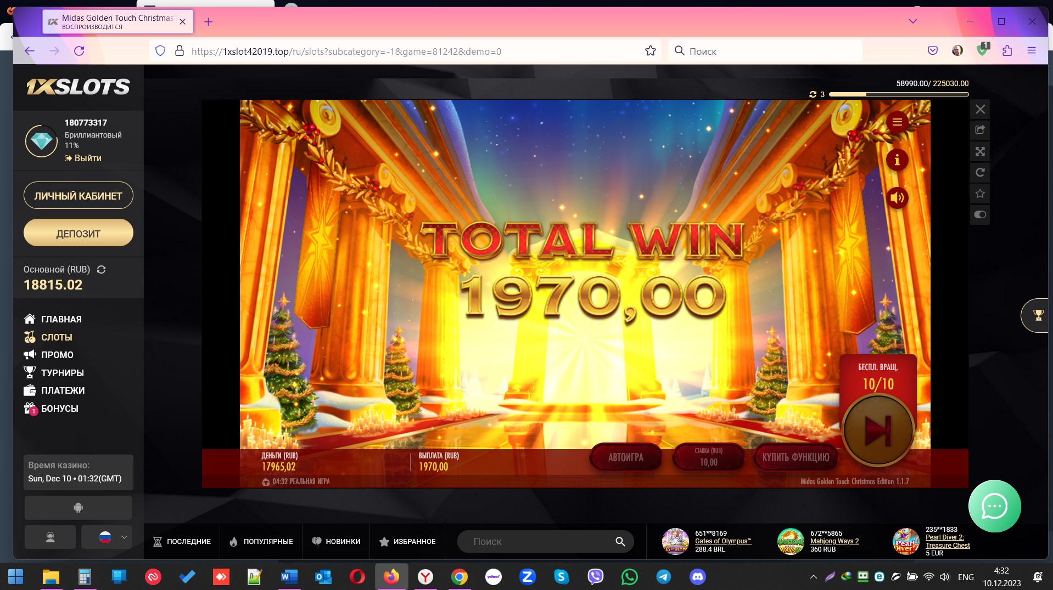Show hidden system tray icons
Image resolution: width=1053 pixels, height=590 pixels.
pos(814,577)
